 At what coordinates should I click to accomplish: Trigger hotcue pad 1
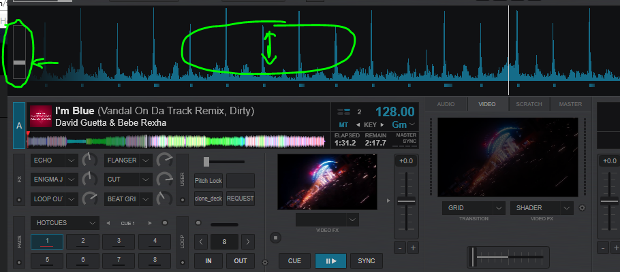click(47, 241)
